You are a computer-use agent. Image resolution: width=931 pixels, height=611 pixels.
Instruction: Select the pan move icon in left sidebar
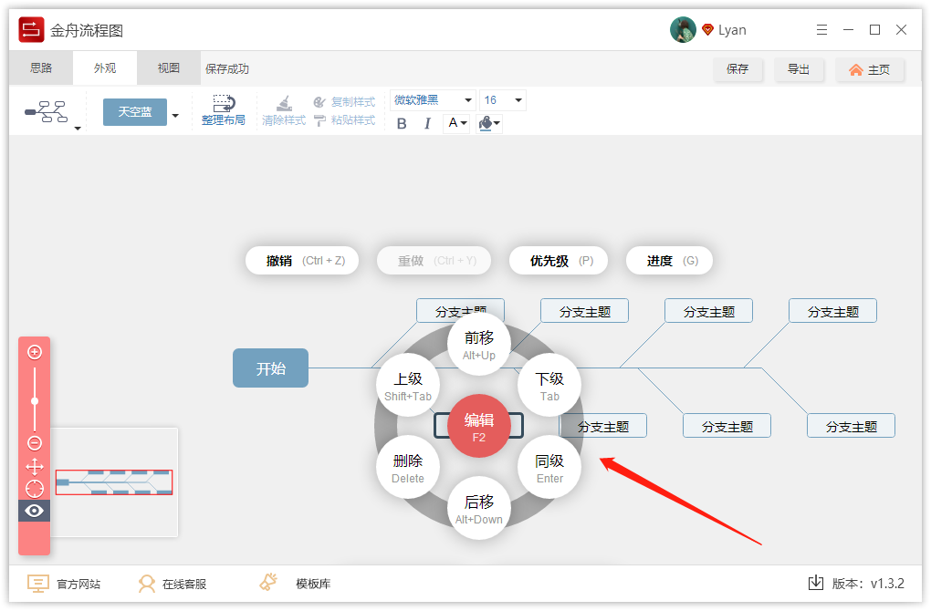[34, 466]
